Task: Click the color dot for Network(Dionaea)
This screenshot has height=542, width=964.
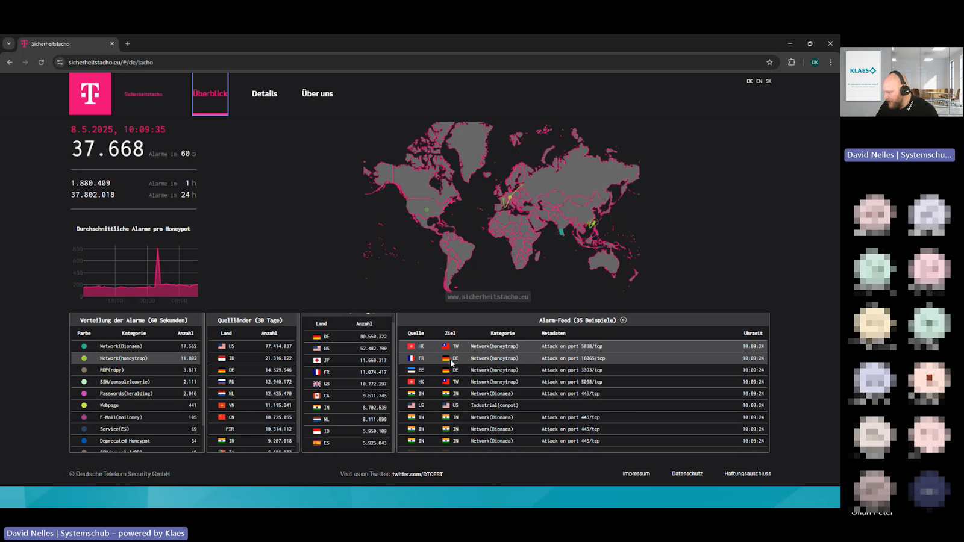Action: coord(84,346)
